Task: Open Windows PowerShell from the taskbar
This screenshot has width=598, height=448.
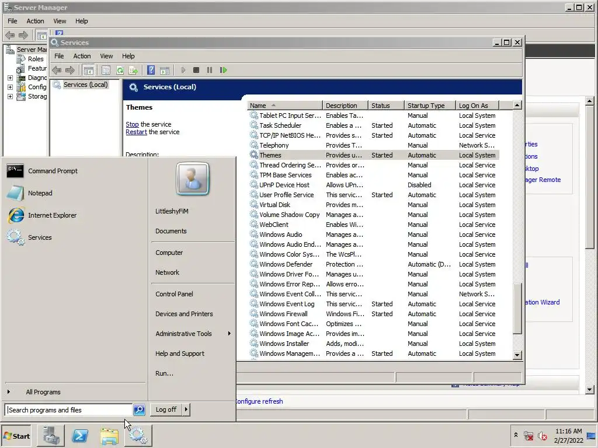Action: coord(80,436)
